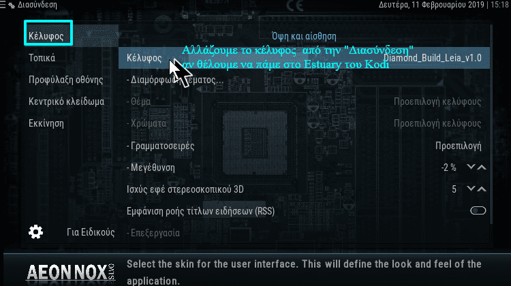Lower the stereoscopic 3D effect strength value

pos(471,189)
